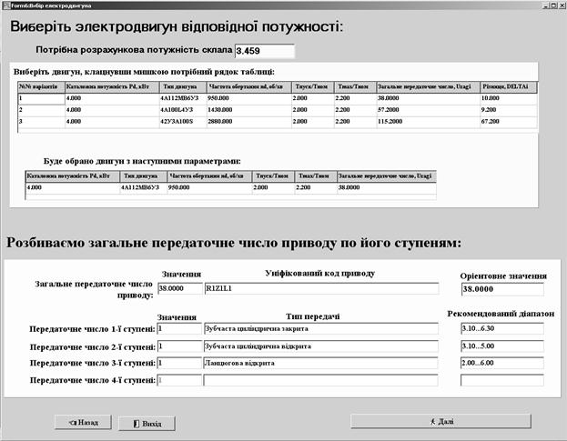The image size is (567, 441).
Task: Click rotation frequency cell 1430.000
Action: click(x=248, y=110)
